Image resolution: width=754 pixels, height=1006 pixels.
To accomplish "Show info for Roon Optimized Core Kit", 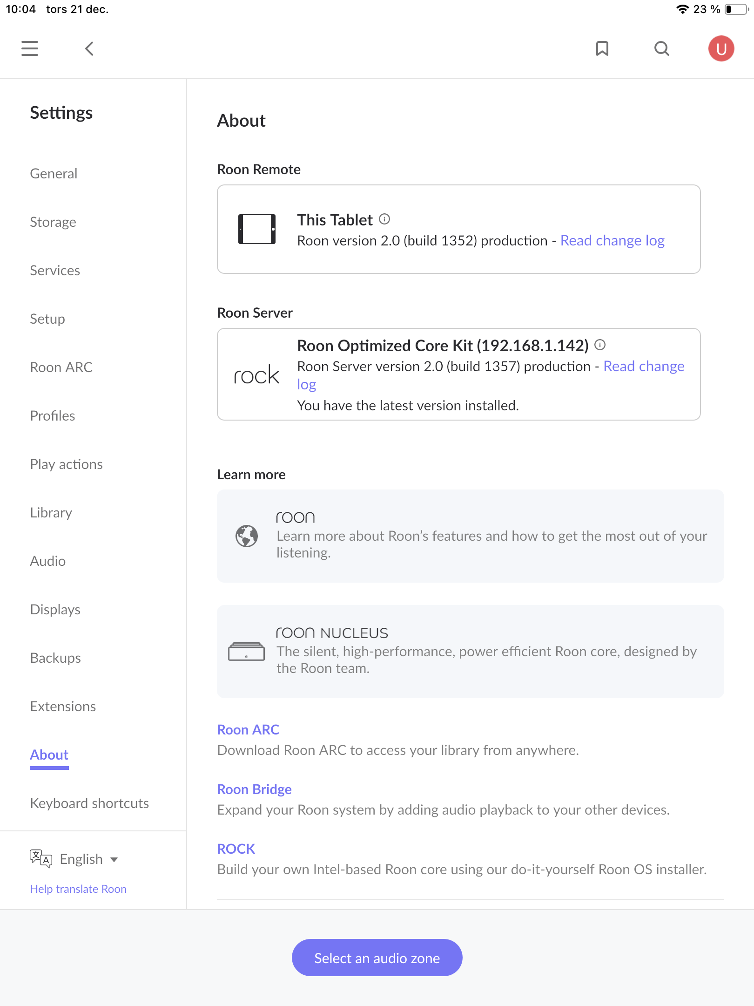I will coord(600,345).
